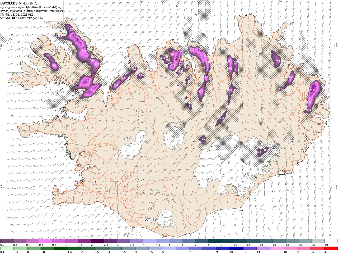This screenshot has height=254, width=338.
Task: Pick the violet rain swatch between 12 and 14
Action: [250, 248]
